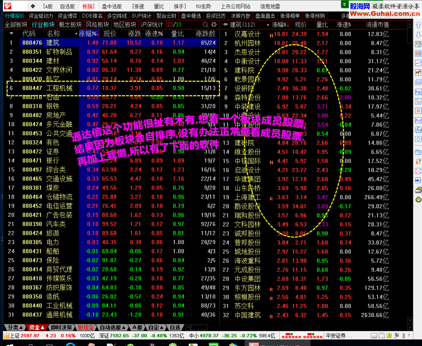This screenshot has width=422, height=346.
Task: Click the triangle dropdown left of 代码 header
Action: [12, 34]
